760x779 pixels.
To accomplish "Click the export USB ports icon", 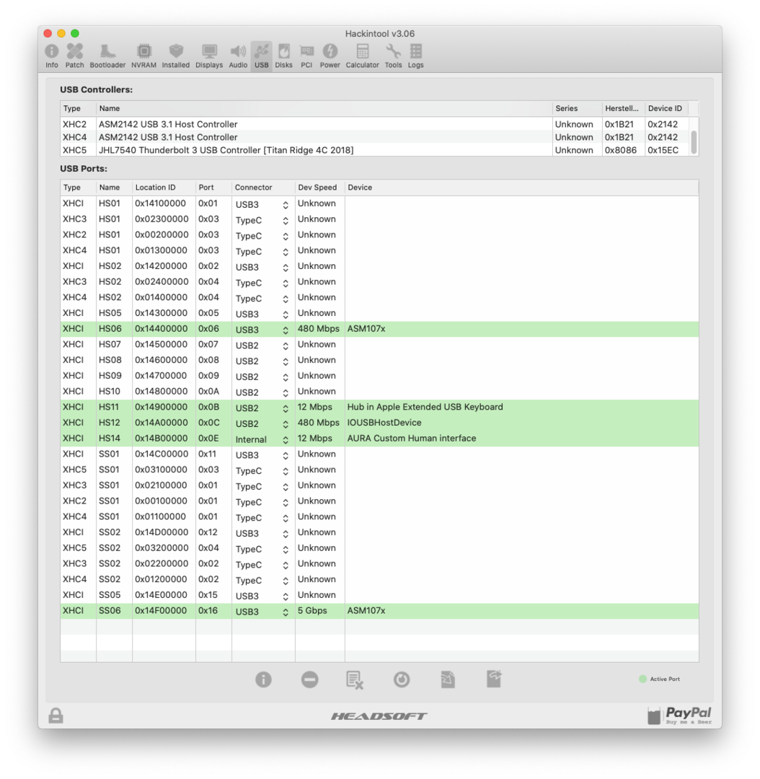I will click(x=494, y=679).
